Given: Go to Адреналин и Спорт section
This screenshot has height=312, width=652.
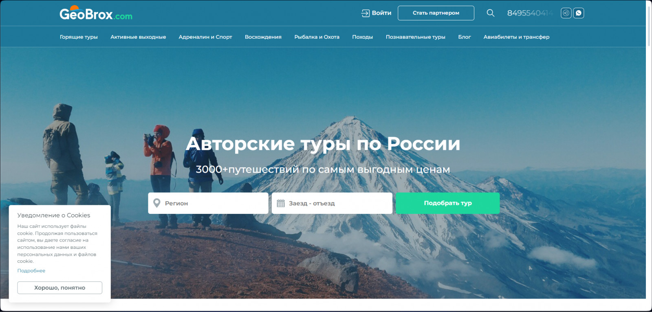Looking at the screenshot, I should 205,37.
